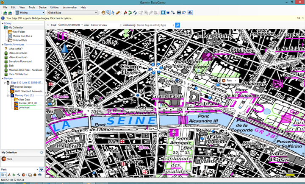Open the Device menu
Viewport: 305px width, 184px height.
coord(43,7)
